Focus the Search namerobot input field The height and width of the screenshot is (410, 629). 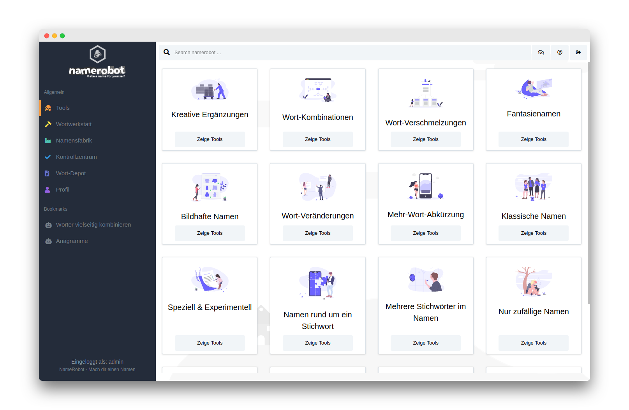(x=351, y=53)
